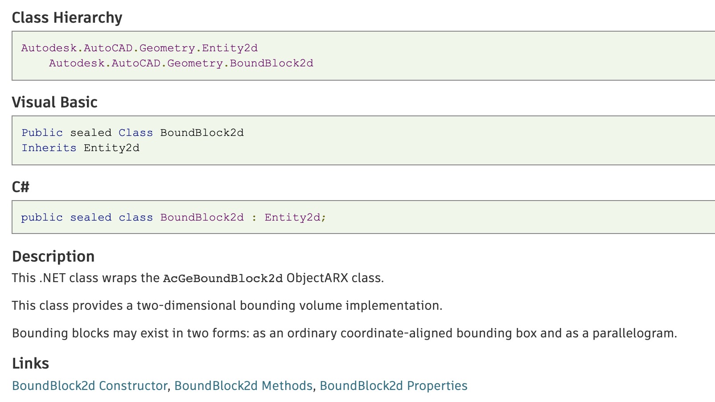Viewport: 715px width, 402px height.
Task: Click Entity2d after Inherits in Visual Basic code
Action: pyautogui.click(x=111, y=148)
